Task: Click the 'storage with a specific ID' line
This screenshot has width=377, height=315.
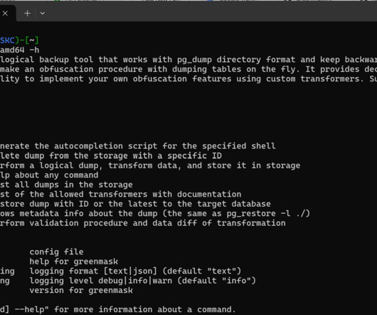Action: [x=110, y=156]
